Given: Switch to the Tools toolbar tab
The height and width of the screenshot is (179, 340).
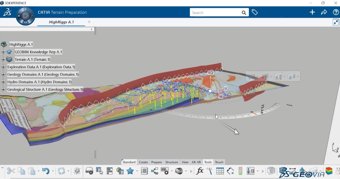Looking at the screenshot, I should click(x=208, y=162).
